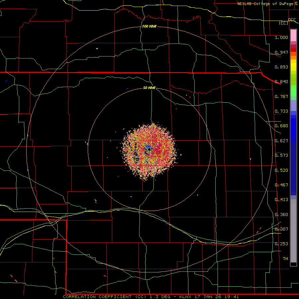The image size is (299, 299).
Task: Click the 0.893 scale value
Action: 281,67
